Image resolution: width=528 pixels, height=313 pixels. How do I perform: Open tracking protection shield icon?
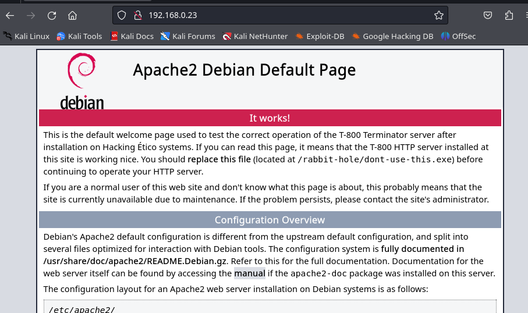click(x=122, y=15)
